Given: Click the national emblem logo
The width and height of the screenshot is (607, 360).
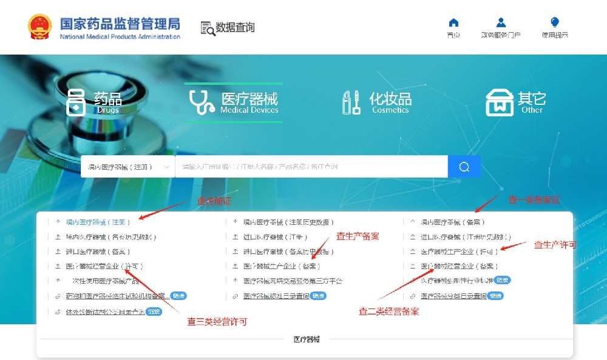Looking at the screenshot, I should click(41, 27).
